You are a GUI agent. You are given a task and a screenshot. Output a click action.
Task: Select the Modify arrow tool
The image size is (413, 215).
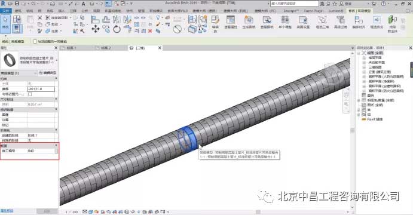pyautogui.click(x=5, y=23)
